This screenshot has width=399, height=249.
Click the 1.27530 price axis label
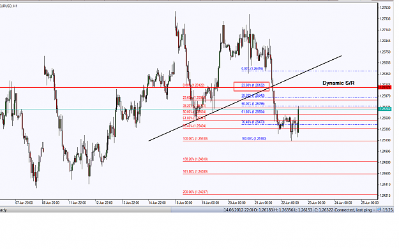tap(385, 8)
